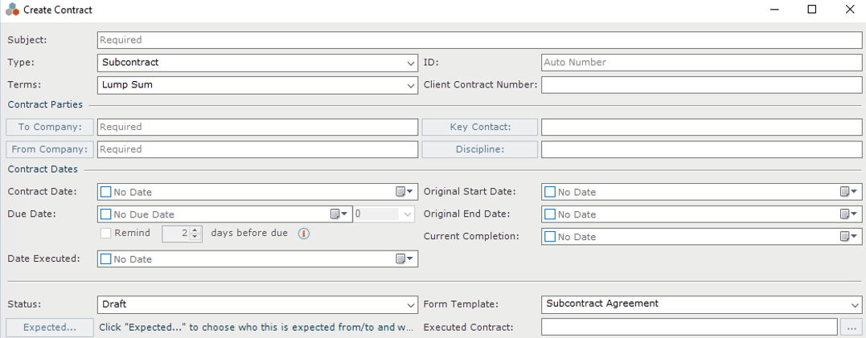Click the orange info icon beside days before due
The height and width of the screenshot is (338, 866).
tap(303, 234)
